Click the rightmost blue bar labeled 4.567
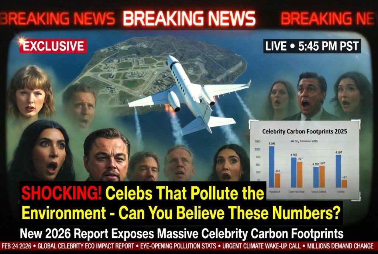 [338, 171]
